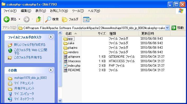Select the cake folder icon

click(x=65, y=43)
